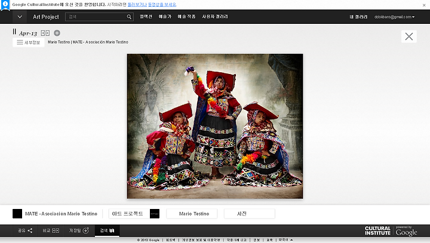Click the Google logo in footer bar
Viewport: 430px width, 243px height.
pyautogui.click(x=406, y=232)
